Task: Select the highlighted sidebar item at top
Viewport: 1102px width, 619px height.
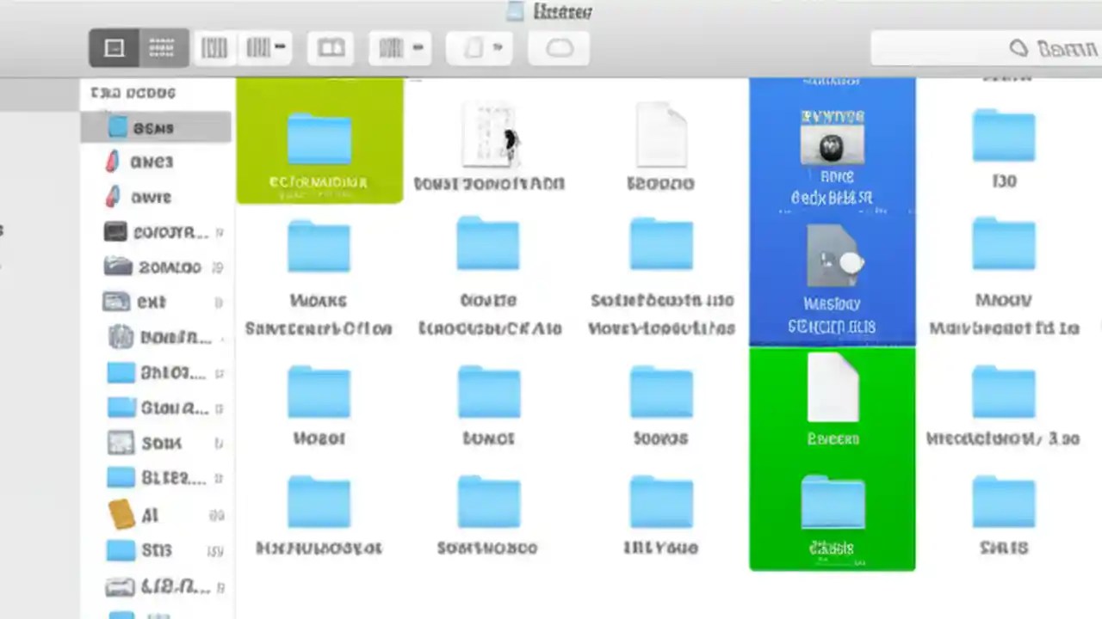Action: (x=155, y=128)
